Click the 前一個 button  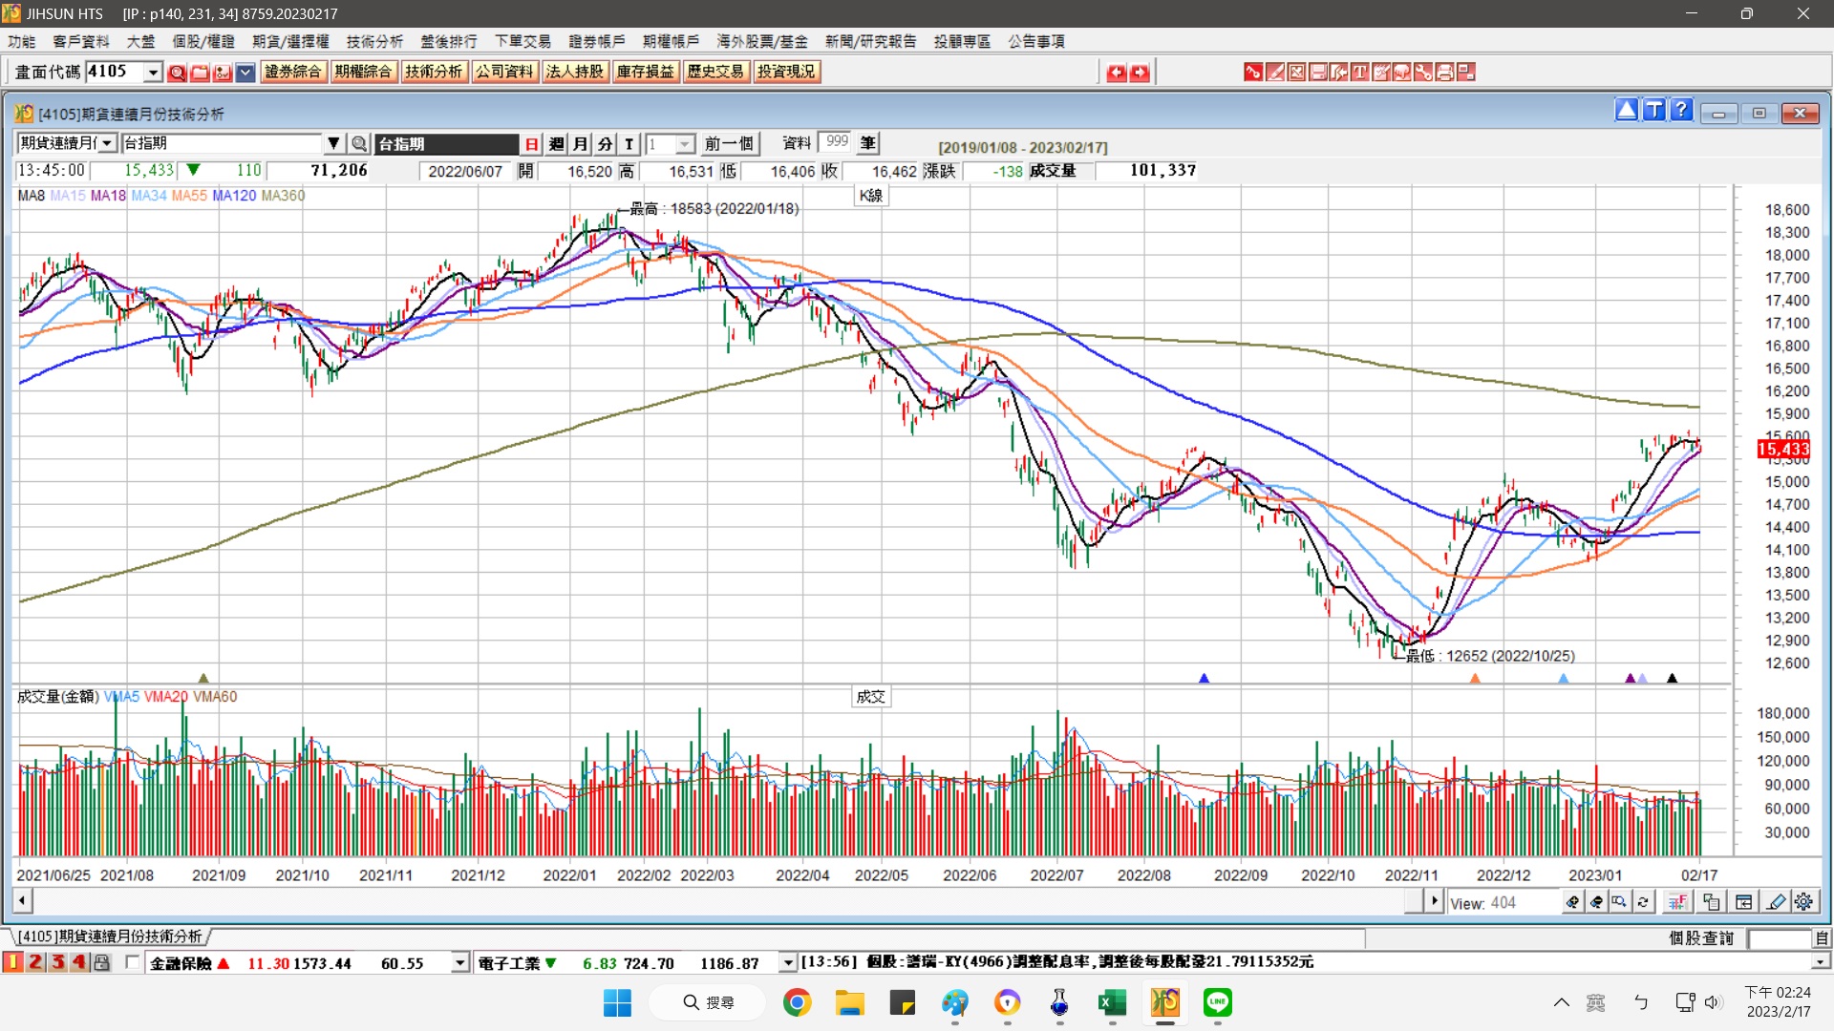728,143
